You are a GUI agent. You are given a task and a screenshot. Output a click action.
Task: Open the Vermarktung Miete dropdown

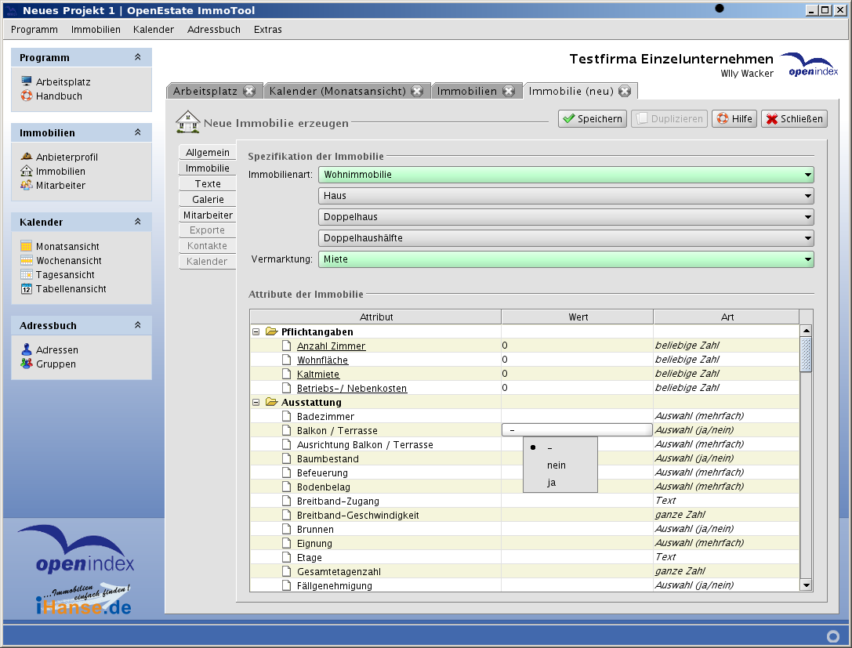565,259
